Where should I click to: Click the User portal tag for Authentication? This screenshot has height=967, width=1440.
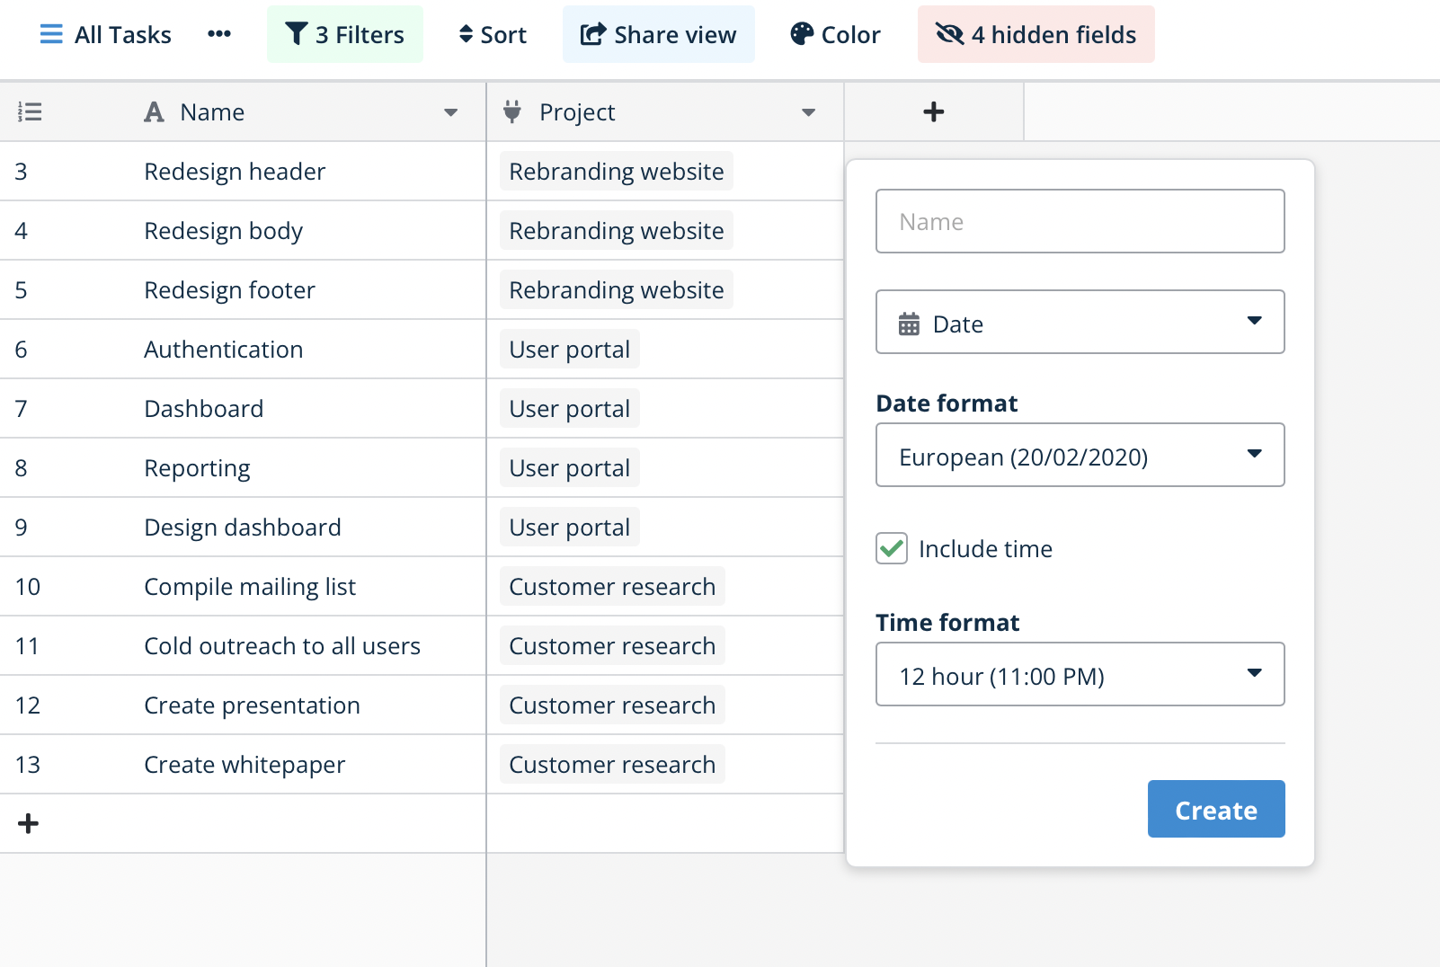pyautogui.click(x=569, y=349)
